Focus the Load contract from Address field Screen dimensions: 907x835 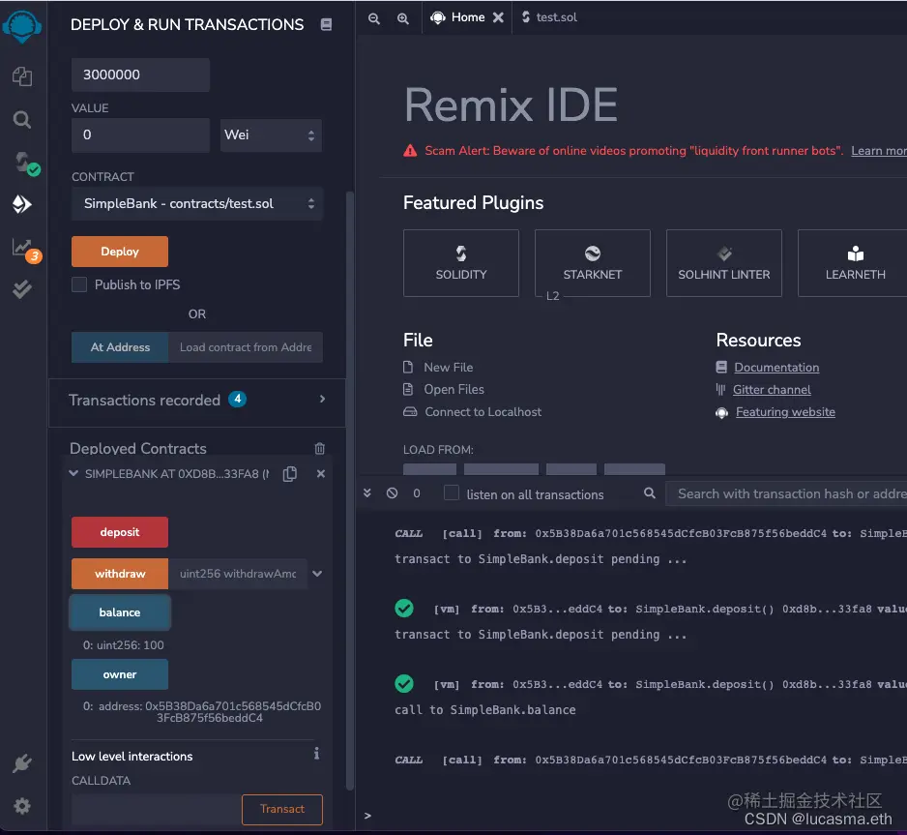pos(246,347)
